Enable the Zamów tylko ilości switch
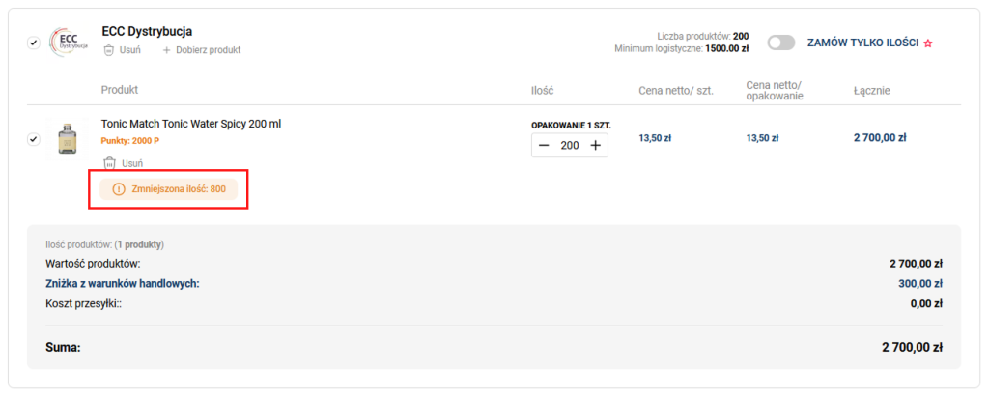The image size is (989, 397). 780,43
